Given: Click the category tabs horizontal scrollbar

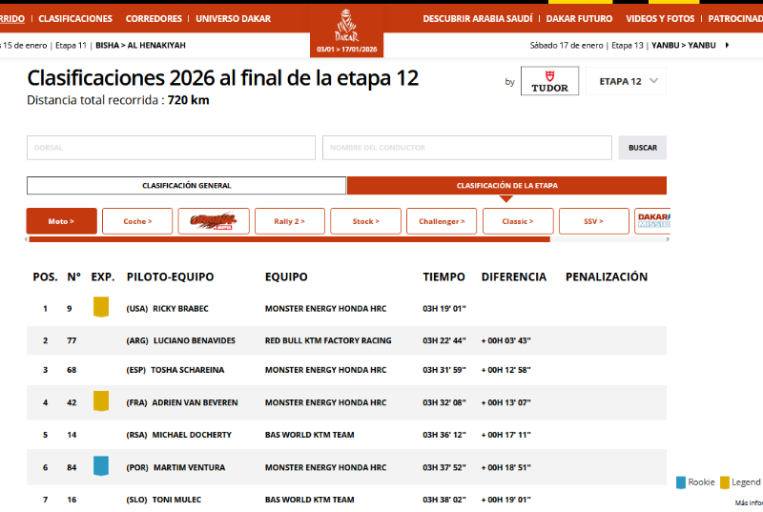Looking at the screenshot, I should [290, 239].
